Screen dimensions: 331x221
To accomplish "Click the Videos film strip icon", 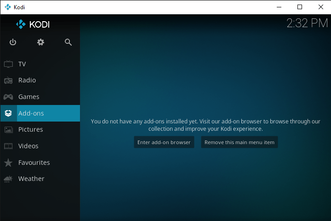I will tap(8, 146).
